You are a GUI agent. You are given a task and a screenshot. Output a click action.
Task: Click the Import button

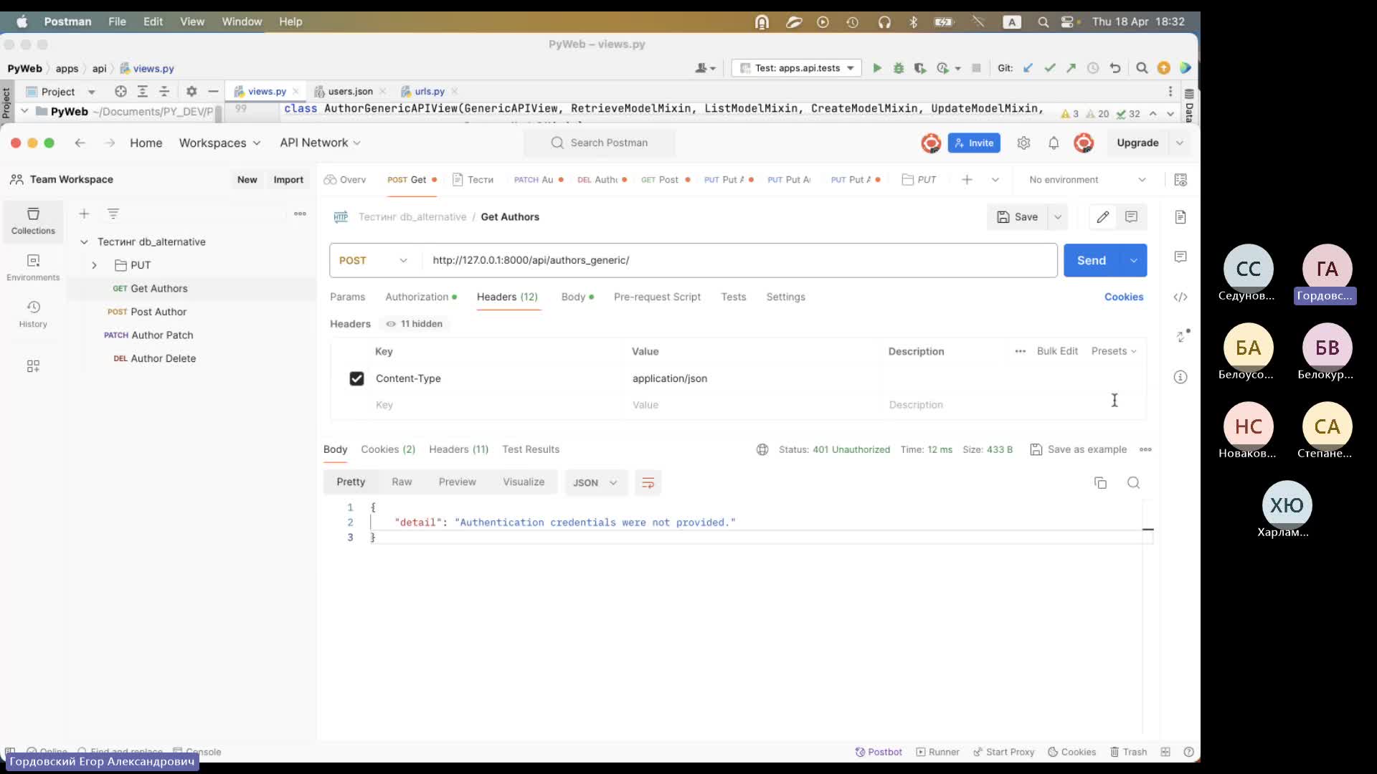coord(288,179)
